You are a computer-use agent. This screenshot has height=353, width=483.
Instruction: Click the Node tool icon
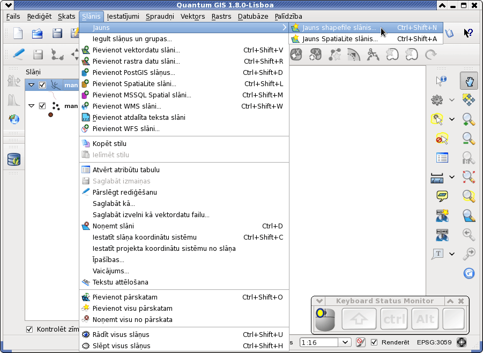click(x=57, y=55)
